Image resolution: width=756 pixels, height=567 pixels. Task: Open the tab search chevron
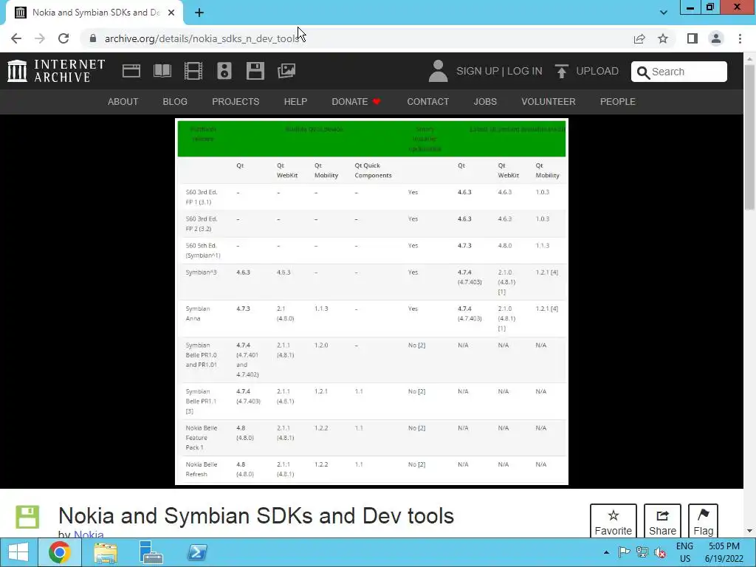[x=664, y=13]
